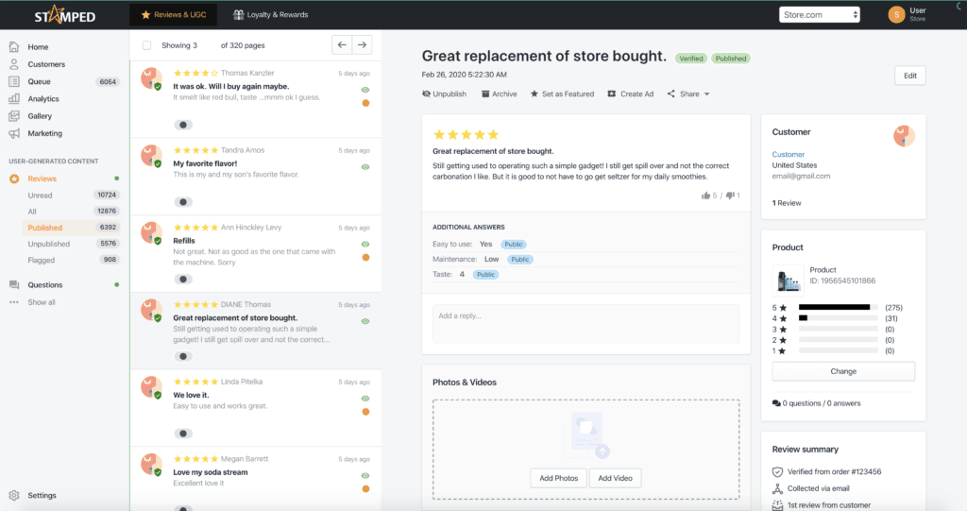Click the Show all ellipsis icon
This screenshot has height=511, width=967.
[14, 302]
